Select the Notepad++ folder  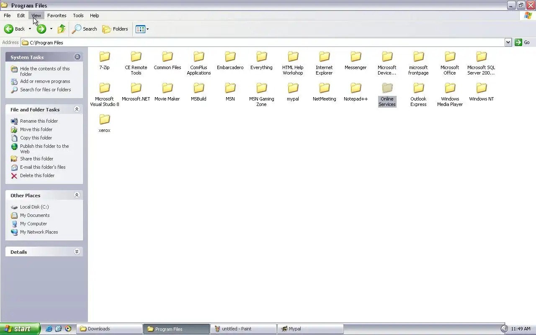[x=356, y=92]
